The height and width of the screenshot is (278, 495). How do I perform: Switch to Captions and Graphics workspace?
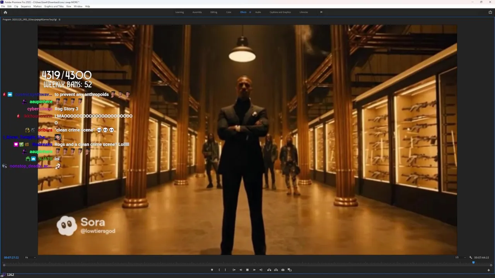[x=280, y=12]
